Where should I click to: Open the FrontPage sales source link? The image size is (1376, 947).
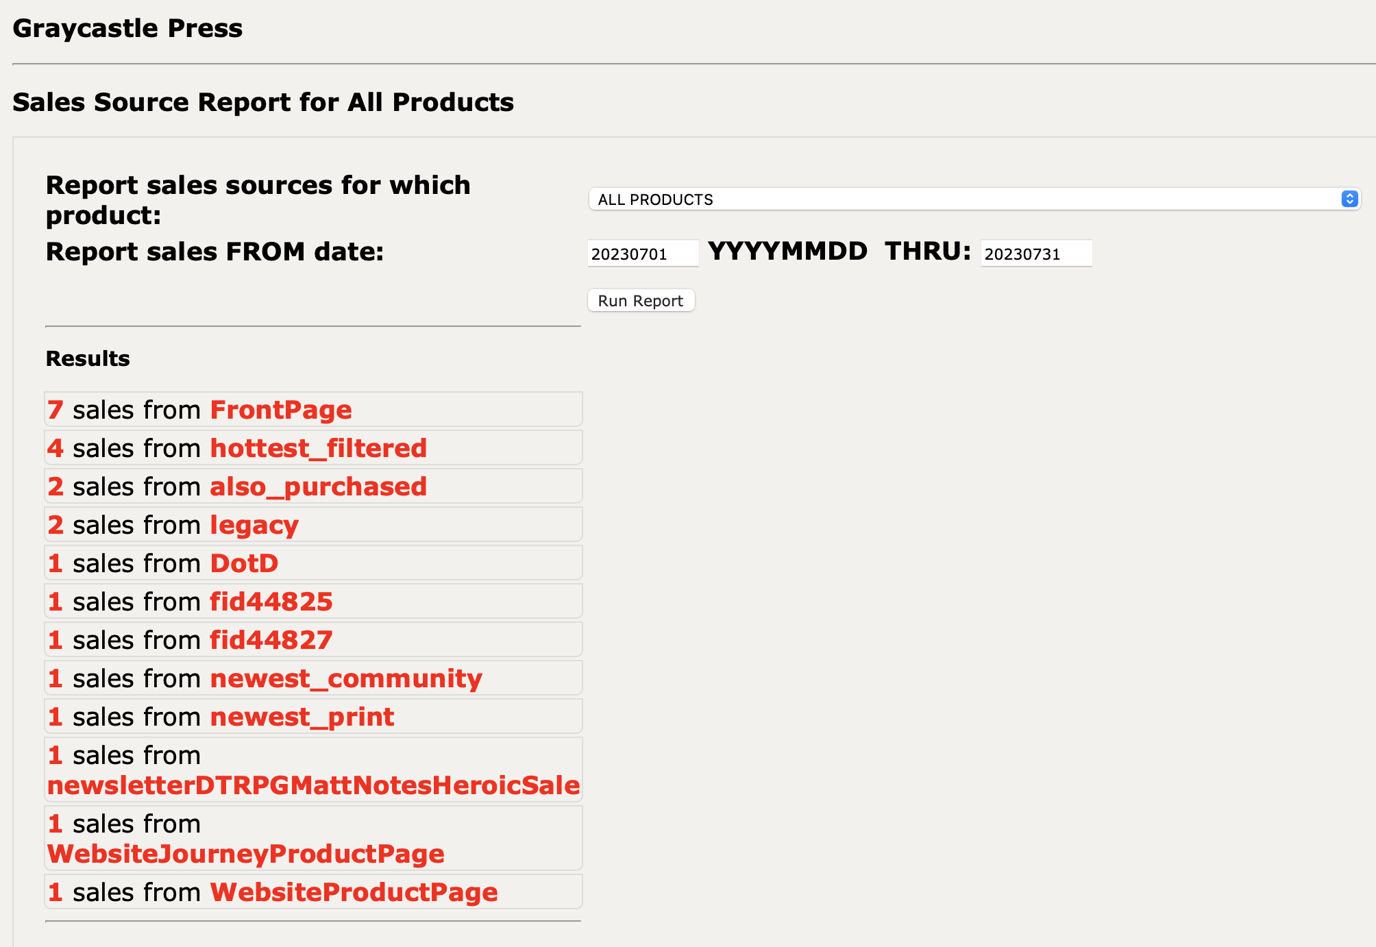coord(280,410)
